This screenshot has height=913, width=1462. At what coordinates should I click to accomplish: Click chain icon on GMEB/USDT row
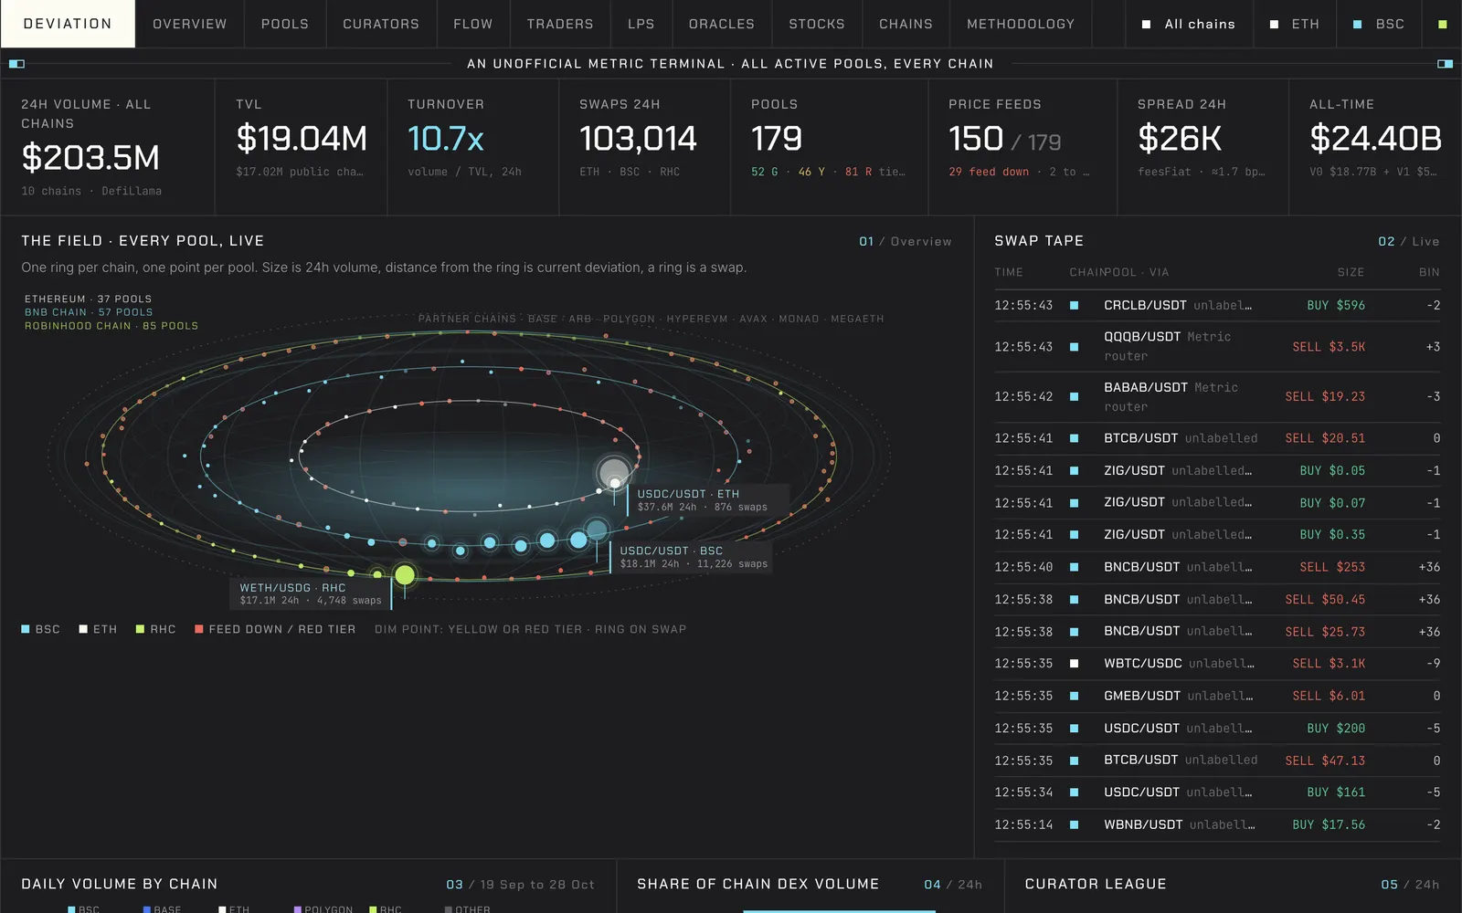[x=1074, y=696]
